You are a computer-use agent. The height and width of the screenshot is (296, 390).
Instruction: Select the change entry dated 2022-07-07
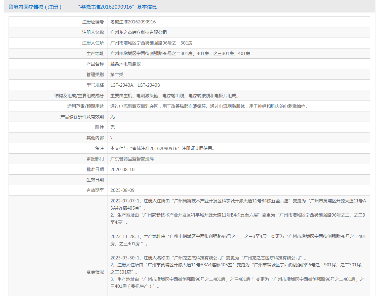point(238,212)
